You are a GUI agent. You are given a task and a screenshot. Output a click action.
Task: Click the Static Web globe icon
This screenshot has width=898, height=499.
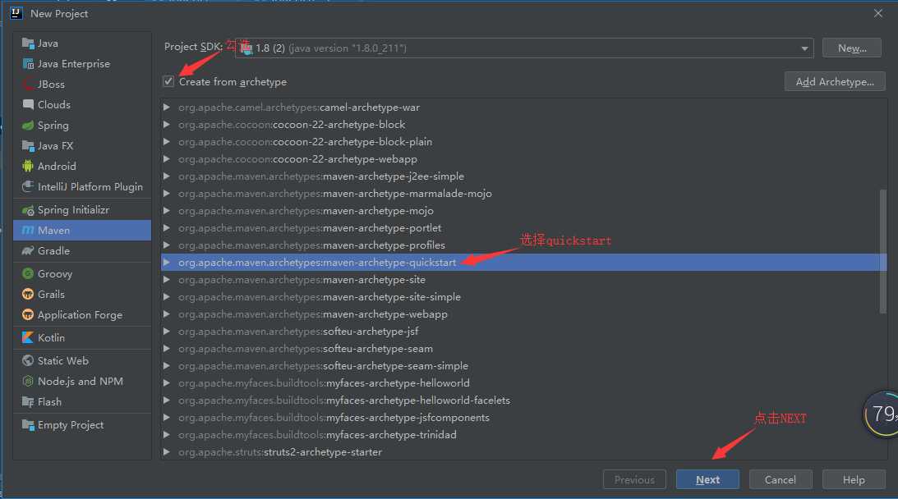click(27, 361)
